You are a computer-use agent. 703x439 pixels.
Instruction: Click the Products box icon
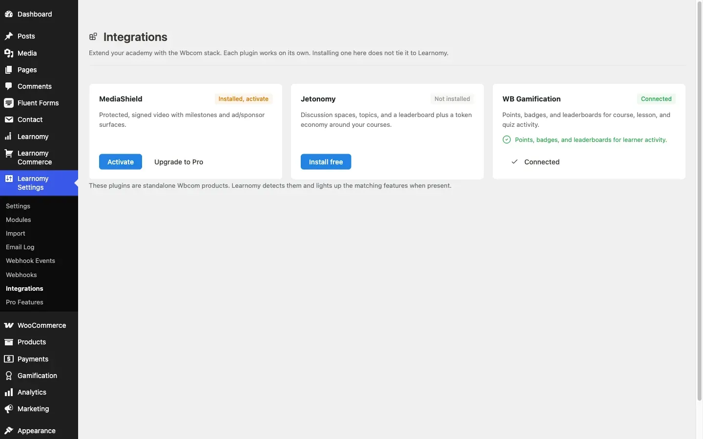[9, 342]
